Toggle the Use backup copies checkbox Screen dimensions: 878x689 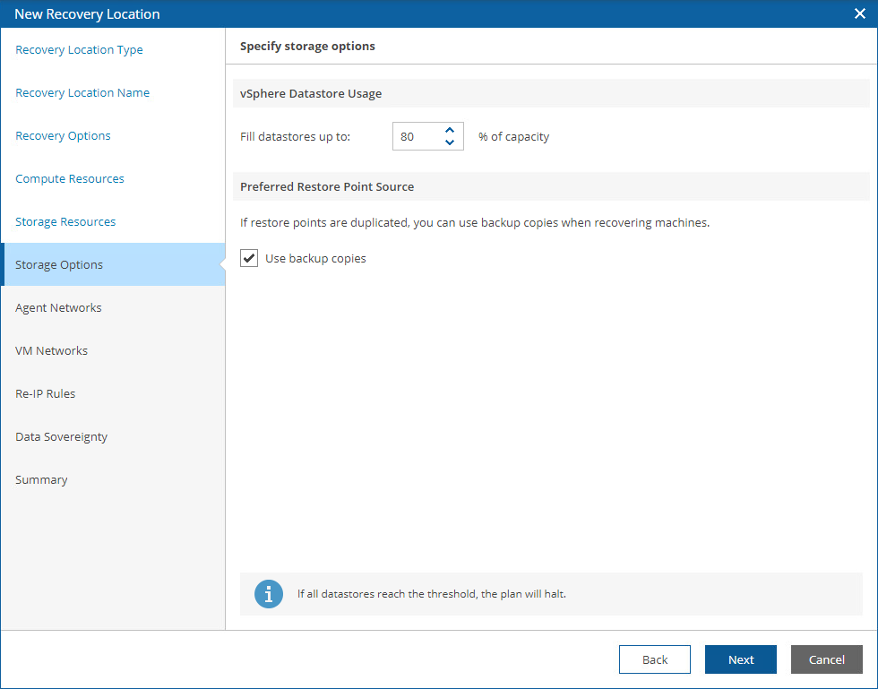tap(249, 259)
